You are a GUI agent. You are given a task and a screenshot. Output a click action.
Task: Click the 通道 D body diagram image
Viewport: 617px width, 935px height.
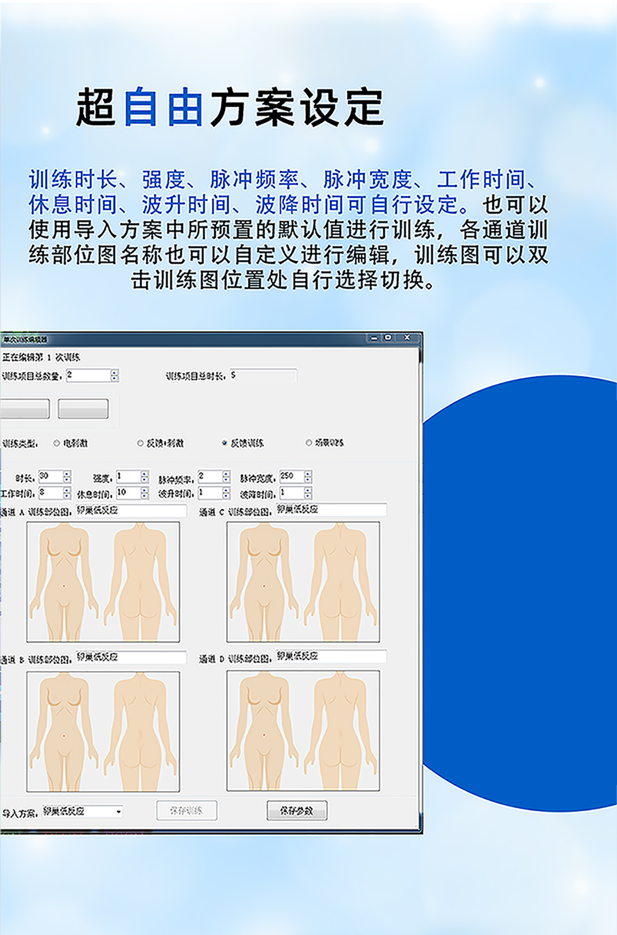tap(304, 731)
